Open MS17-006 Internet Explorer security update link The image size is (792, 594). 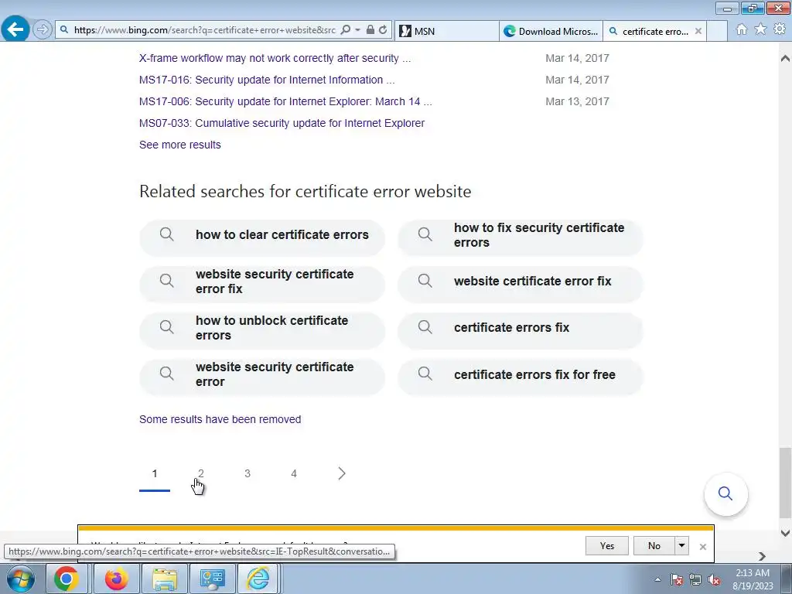point(285,101)
